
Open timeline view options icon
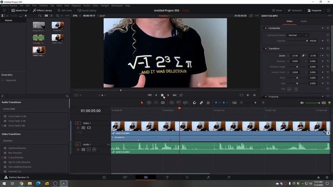click(x=234, y=103)
